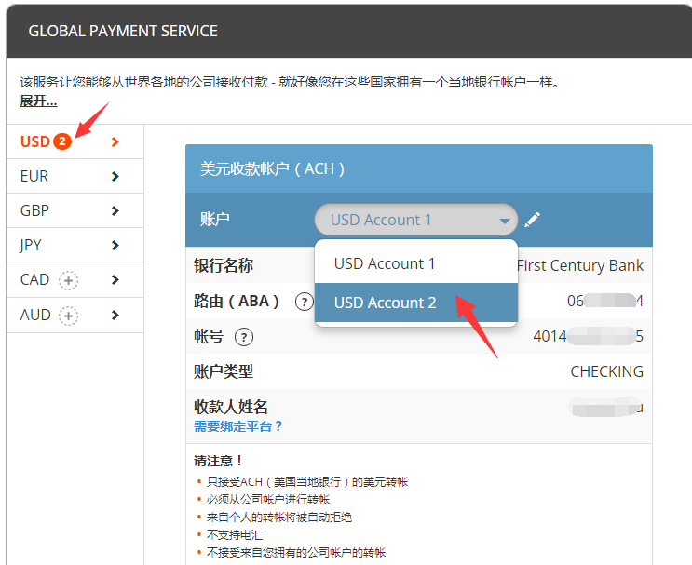Open the help icon next to 帐号
The image size is (692, 565).
[x=244, y=337]
